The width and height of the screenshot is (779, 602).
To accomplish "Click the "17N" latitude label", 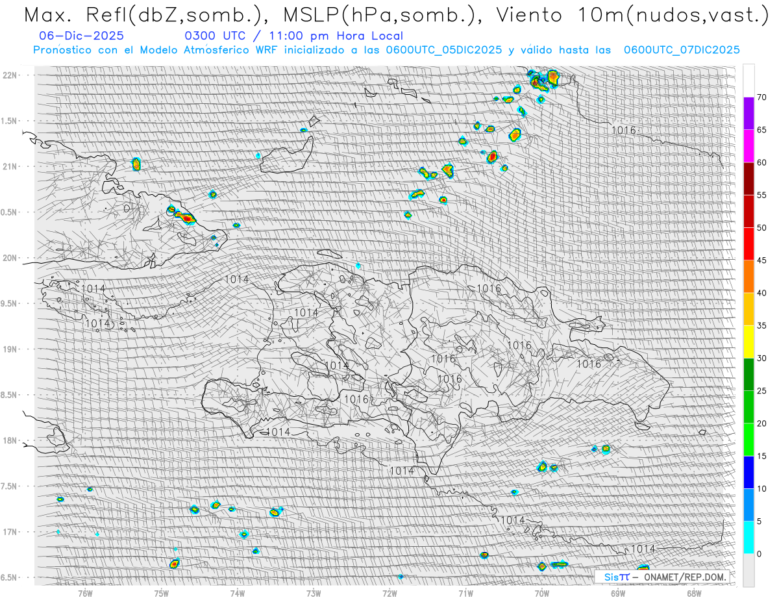I will point(10,532).
